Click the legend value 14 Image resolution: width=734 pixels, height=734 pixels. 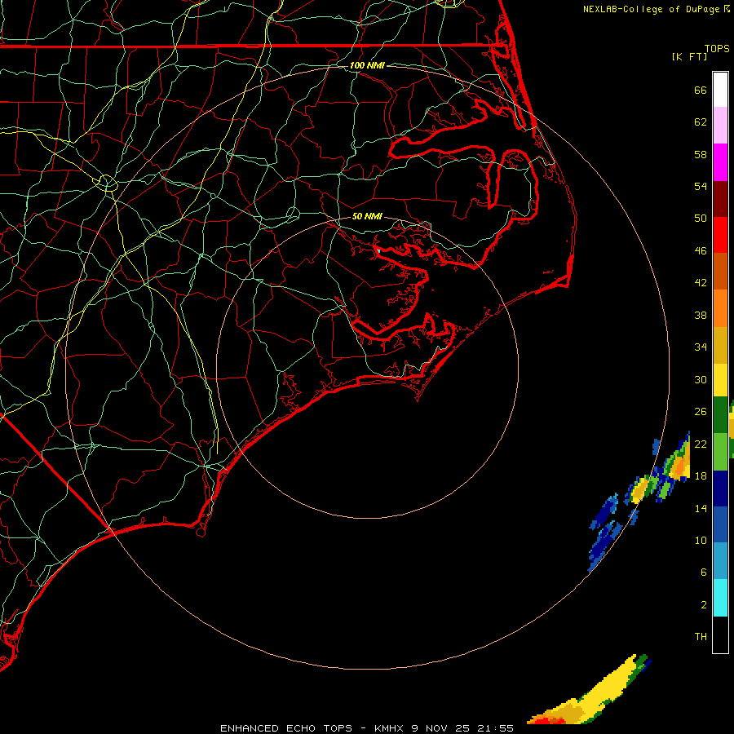click(x=701, y=508)
